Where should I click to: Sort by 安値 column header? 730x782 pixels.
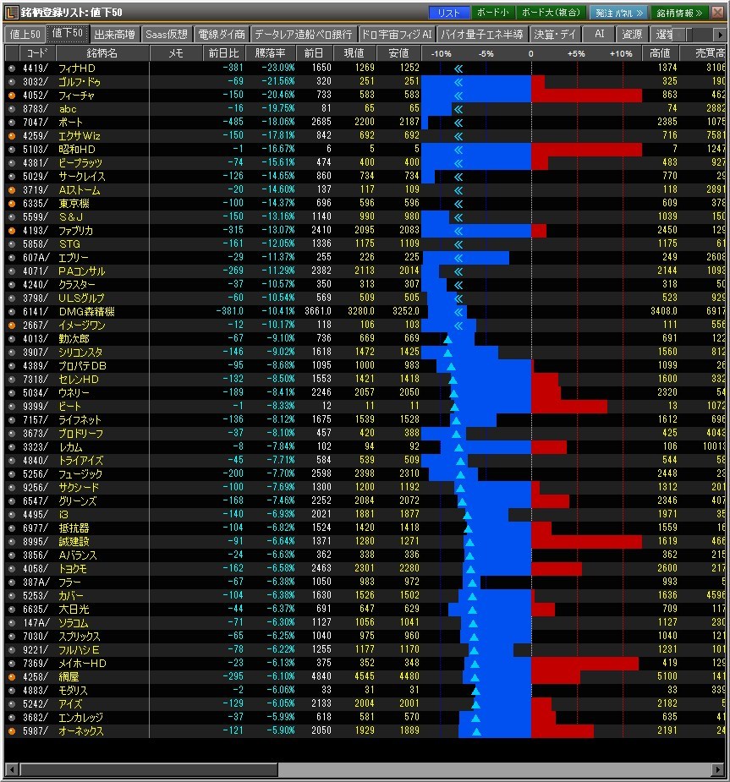[x=398, y=53]
